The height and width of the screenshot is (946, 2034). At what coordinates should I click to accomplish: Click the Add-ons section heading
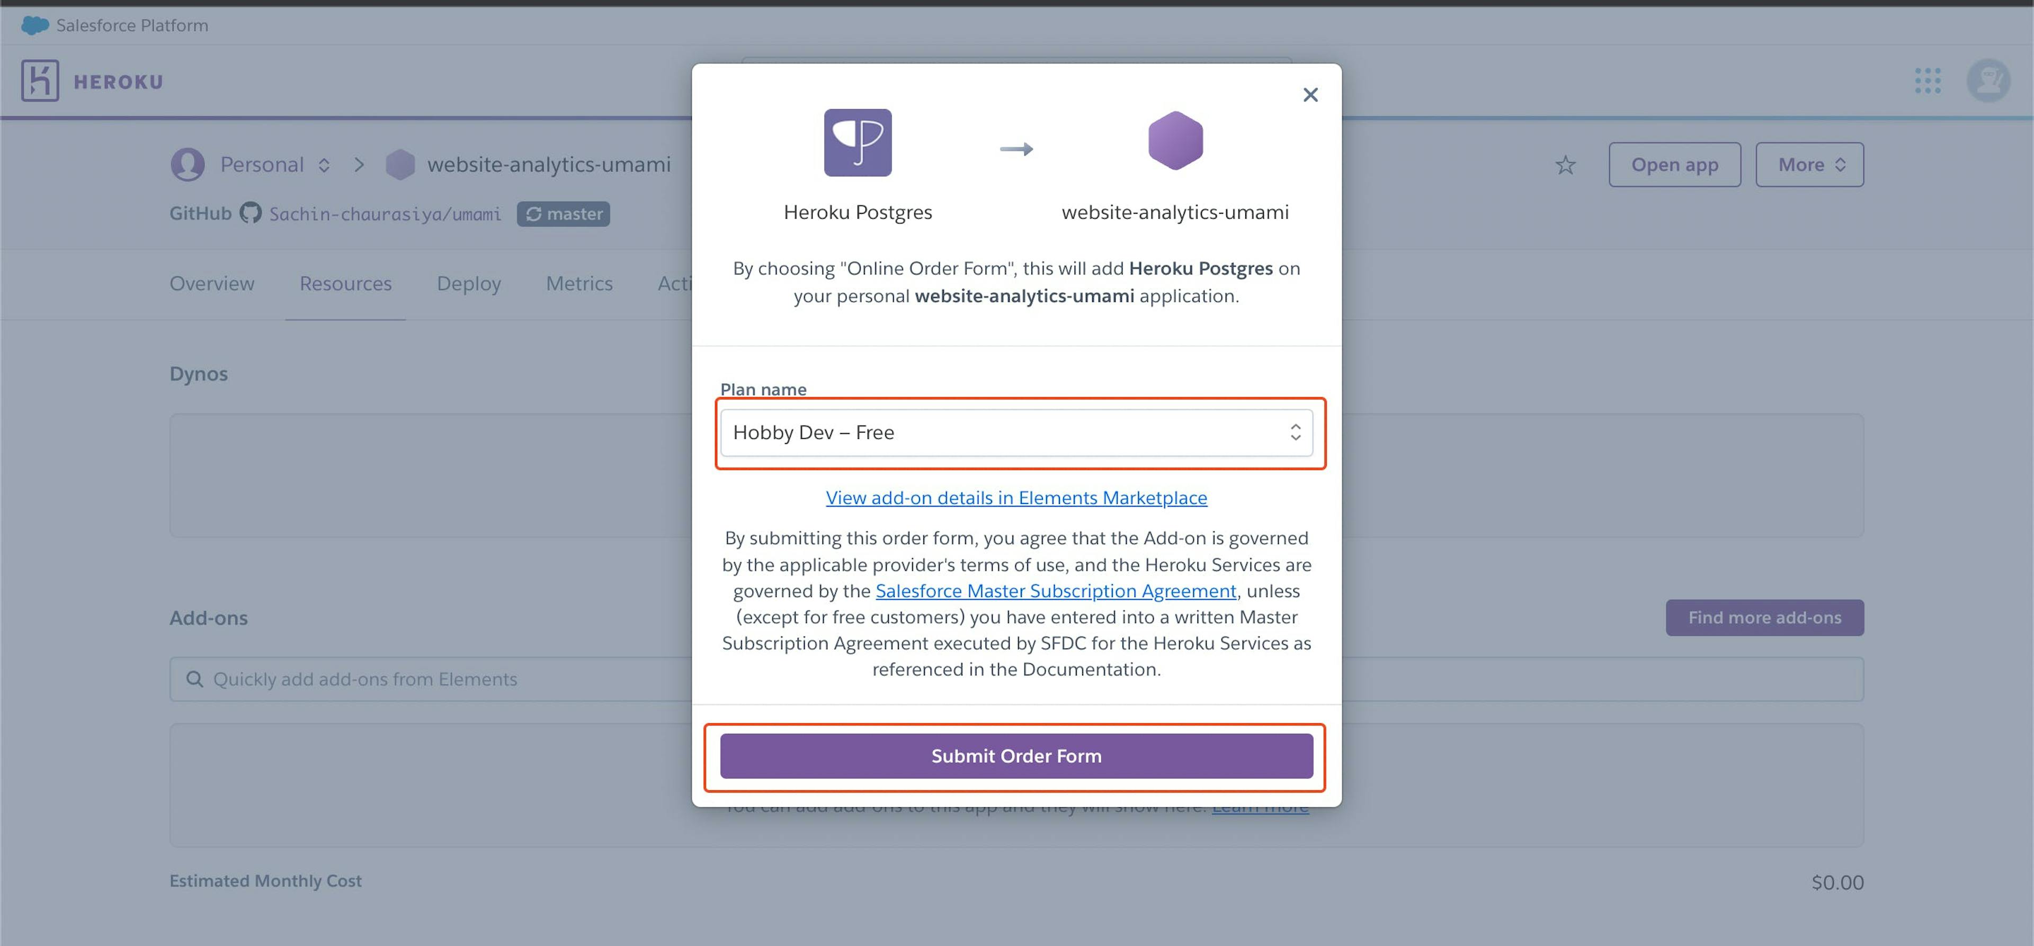click(209, 618)
